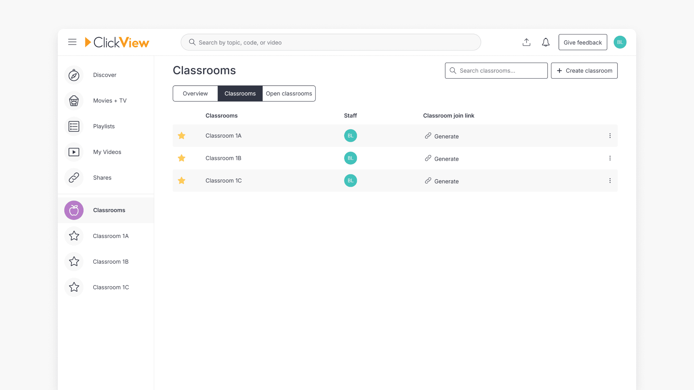Go to Discover in sidebar
This screenshot has width=694, height=390.
tap(106, 75)
